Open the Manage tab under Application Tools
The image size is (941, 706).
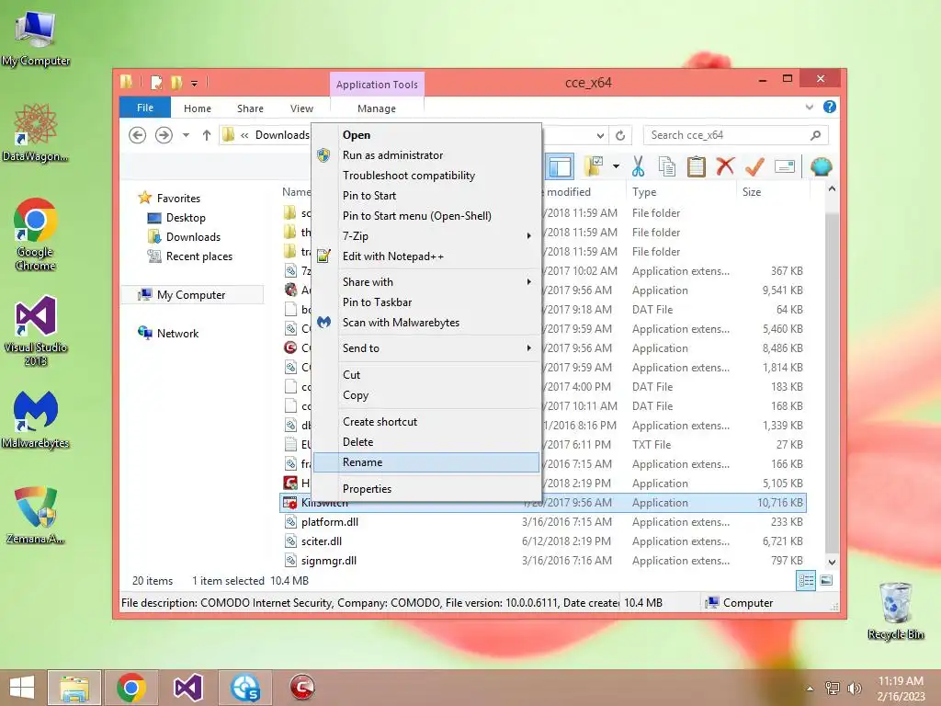click(376, 108)
